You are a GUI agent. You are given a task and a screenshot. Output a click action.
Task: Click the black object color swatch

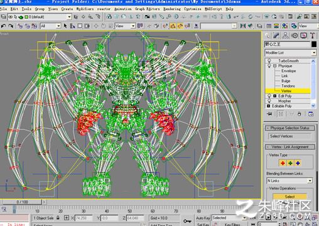click(313, 44)
